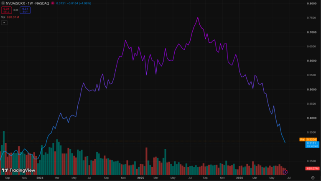Viewport: 321px width, 181px height.
Task: Click the orange Pre 0.3204 price label
Action: (x=308, y=140)
